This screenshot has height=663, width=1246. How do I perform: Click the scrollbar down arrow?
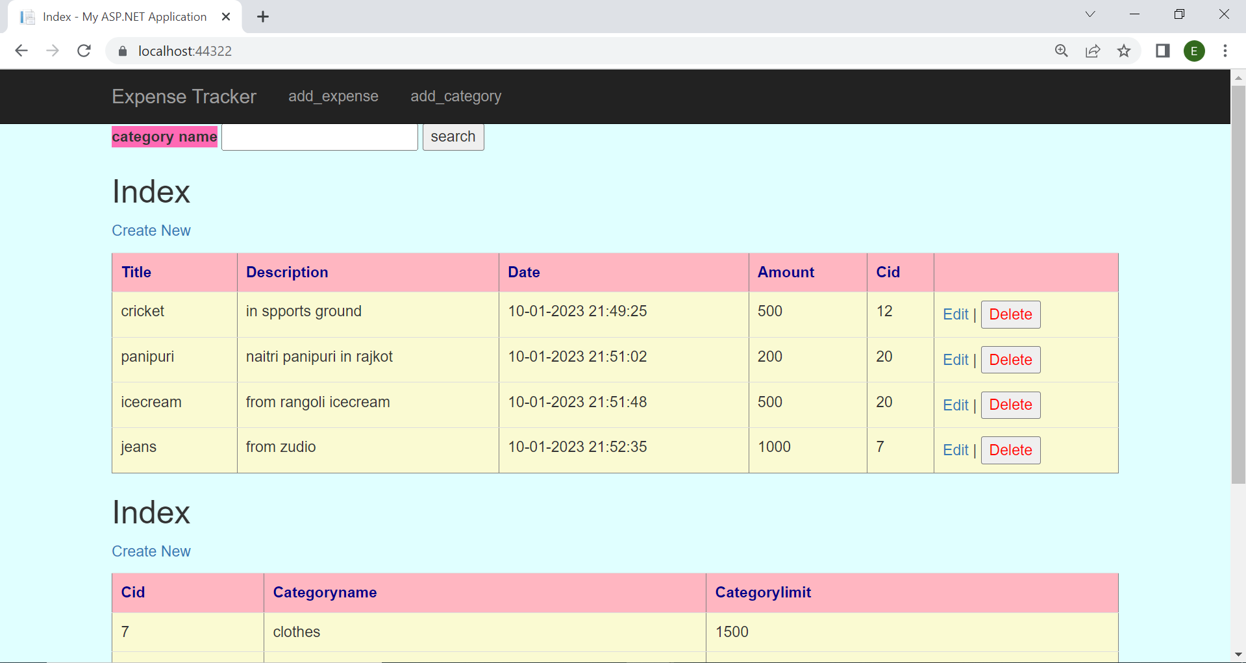(x=1238, y=655)
